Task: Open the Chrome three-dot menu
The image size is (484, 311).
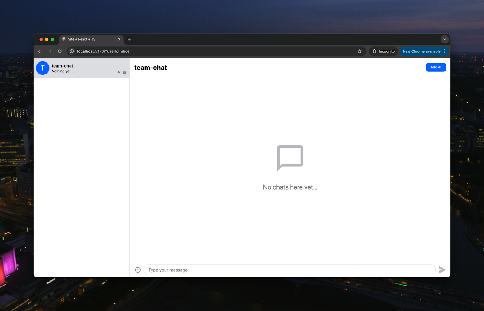Action: click(x=444, y=51)
